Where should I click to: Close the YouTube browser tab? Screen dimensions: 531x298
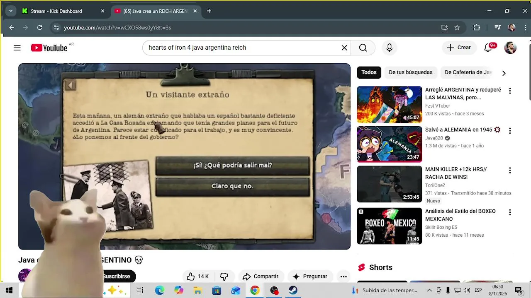click(x=195, y=11)
